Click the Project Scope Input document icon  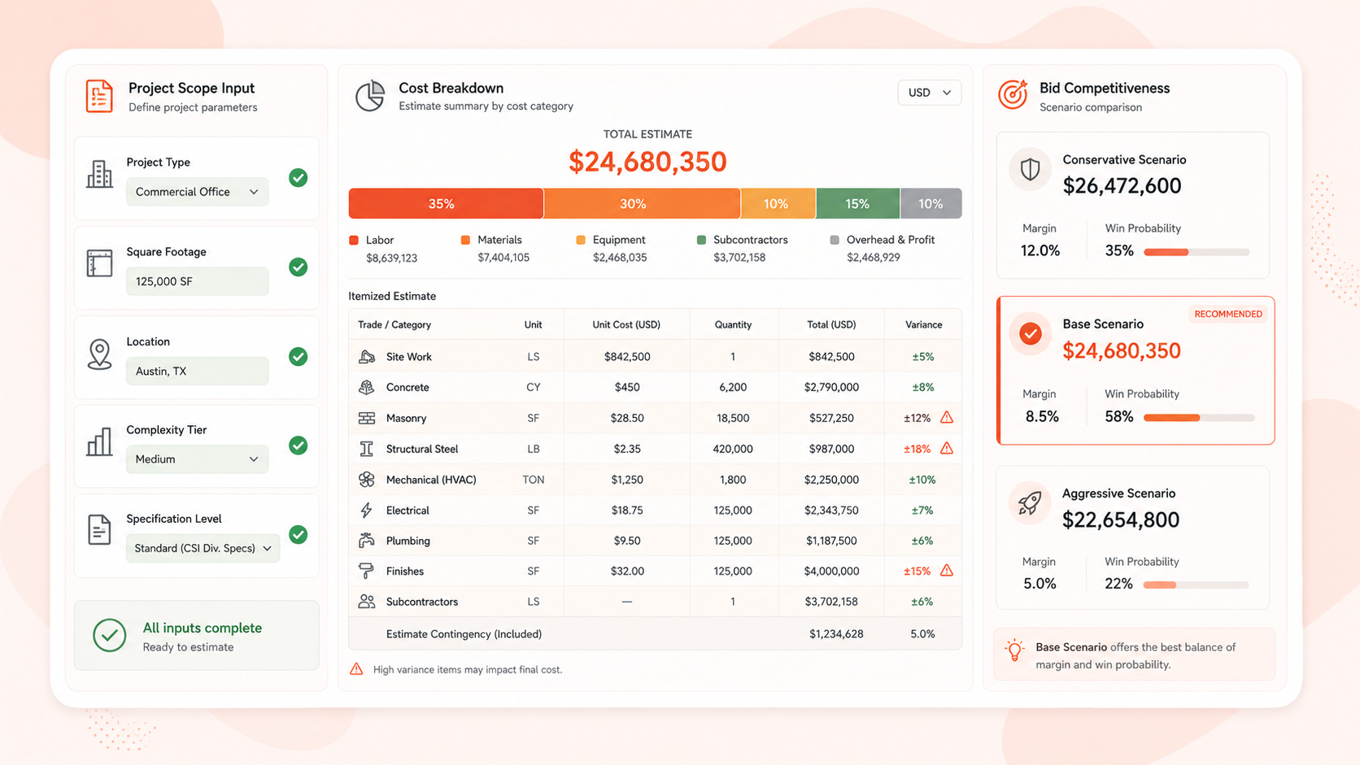click(x=99, y=97)
